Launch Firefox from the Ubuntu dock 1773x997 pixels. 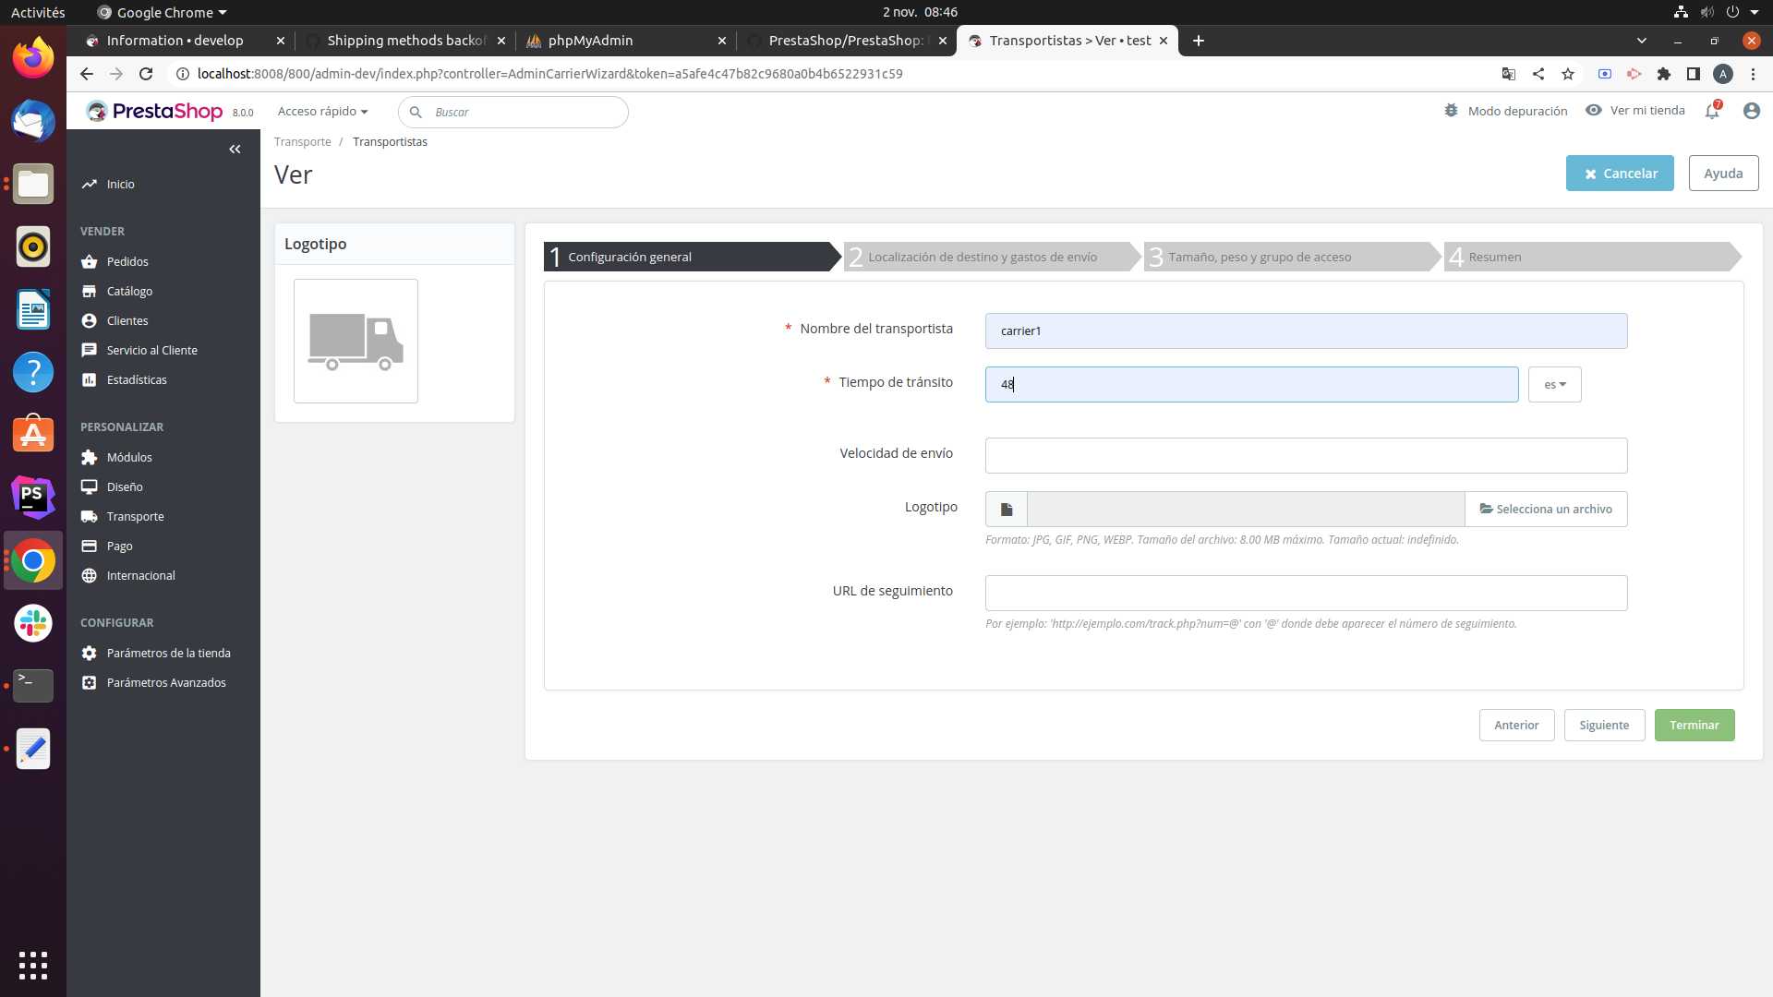(x=32, y=57)
